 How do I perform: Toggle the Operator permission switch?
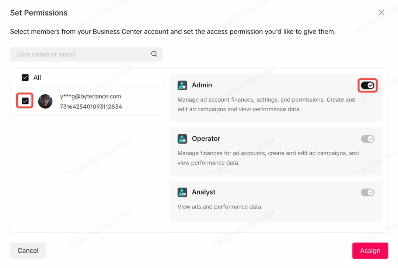367,139
